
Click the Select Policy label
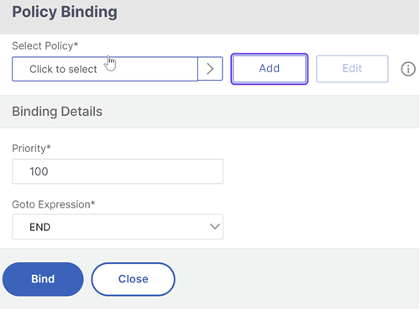[45, 45]
